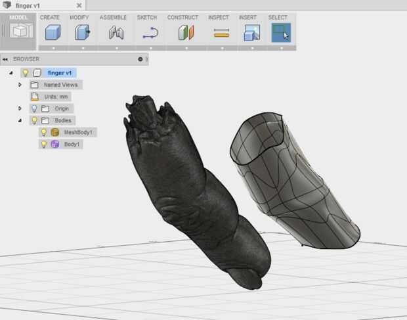Image resolution: width=407 pixels, height=320 pixels.
Task: Open the INSPECT menu label
Action: [219, 17]
